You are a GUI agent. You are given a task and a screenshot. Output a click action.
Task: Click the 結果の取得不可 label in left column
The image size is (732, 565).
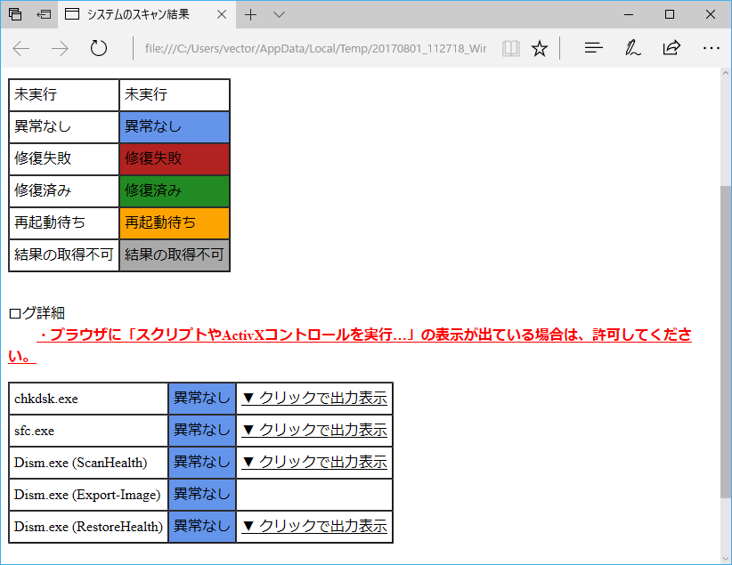point(64,255)
